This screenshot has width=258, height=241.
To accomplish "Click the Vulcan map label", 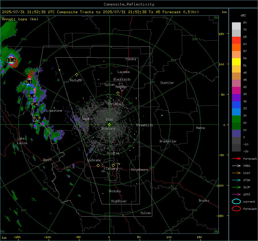I will (146, 213).
